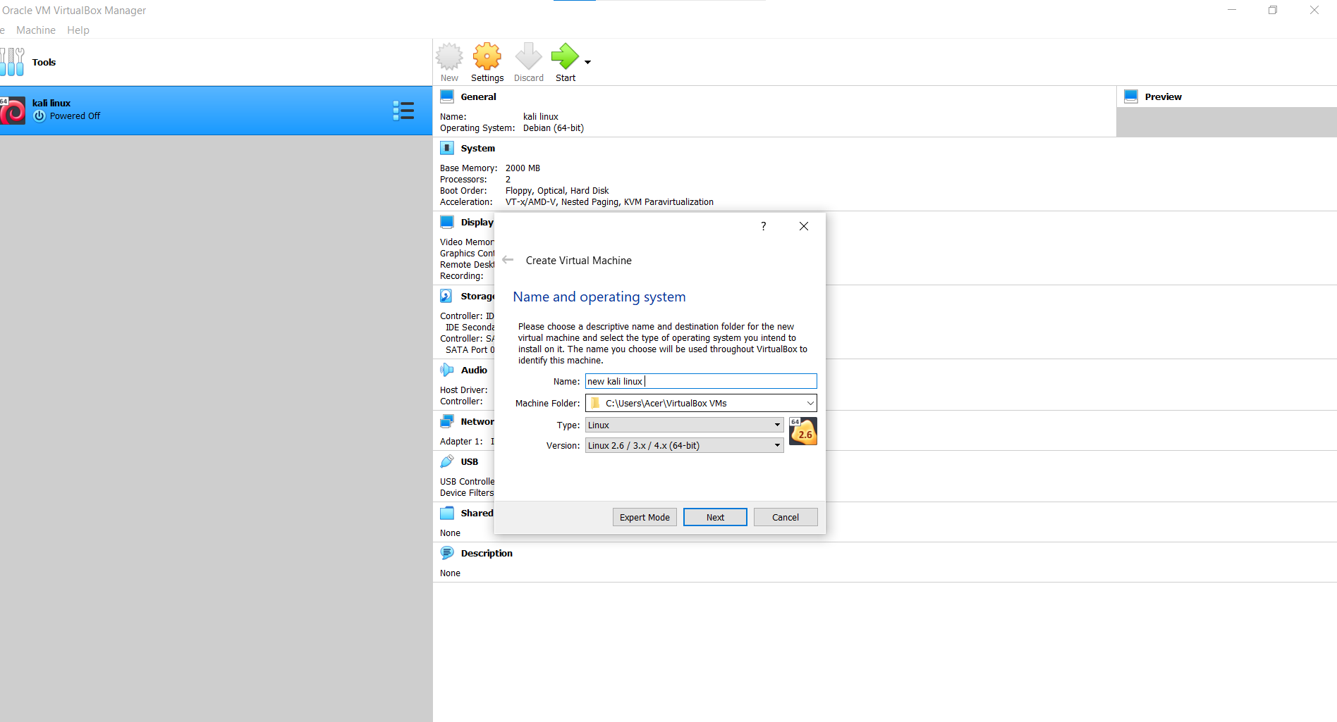Screen dimensions: 1337x722
Task: Open Settings from the toolbar
Action: pyautogui.click(x=487, y=63)
